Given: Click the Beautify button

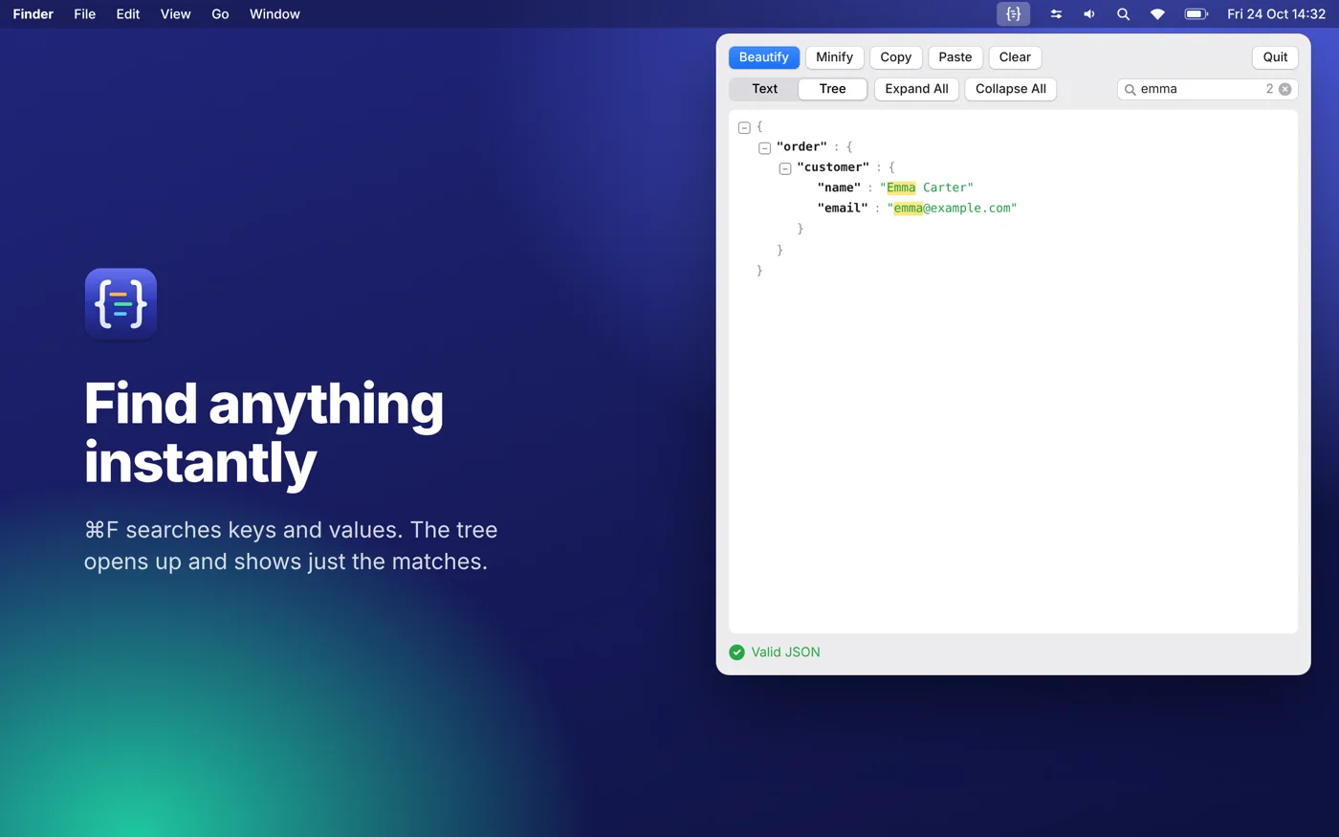Looking at the screenshot, I should 764,57.
